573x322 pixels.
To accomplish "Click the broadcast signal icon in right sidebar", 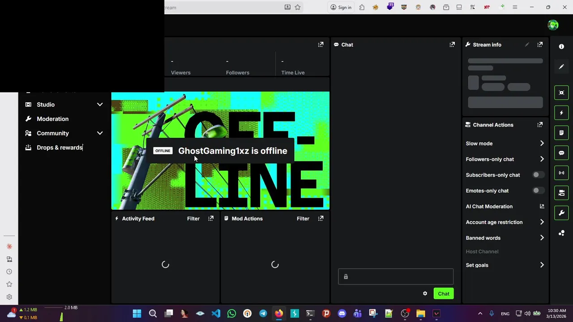I will click(x=561, y=173).
